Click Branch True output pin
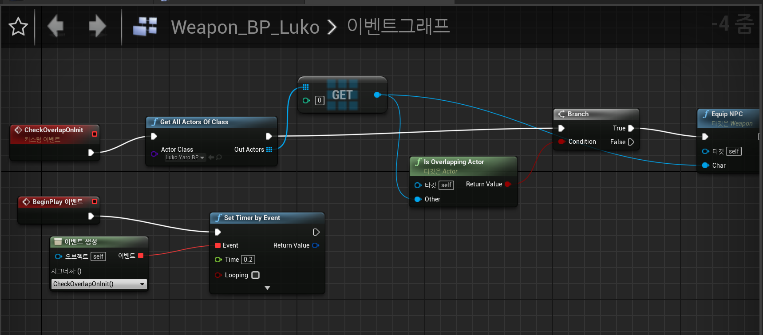 pos(631,128)
